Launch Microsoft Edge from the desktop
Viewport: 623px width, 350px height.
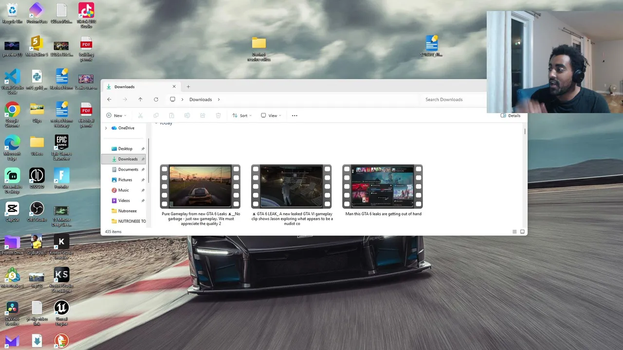pos(12,147)
